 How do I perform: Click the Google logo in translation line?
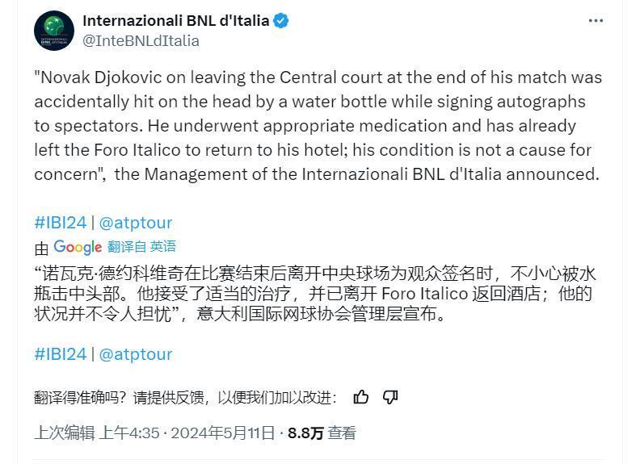78,247
